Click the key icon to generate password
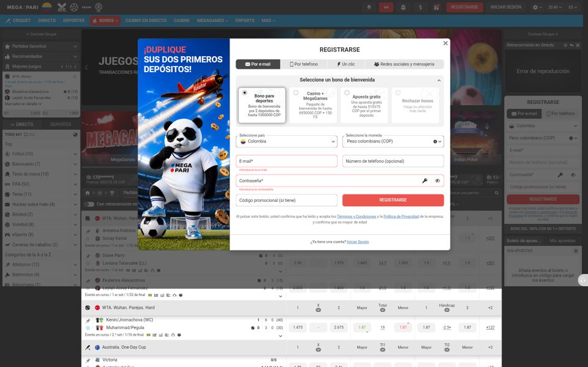This screenshot has width=588, height=367. pyautogui.click(x=424, y=180)
